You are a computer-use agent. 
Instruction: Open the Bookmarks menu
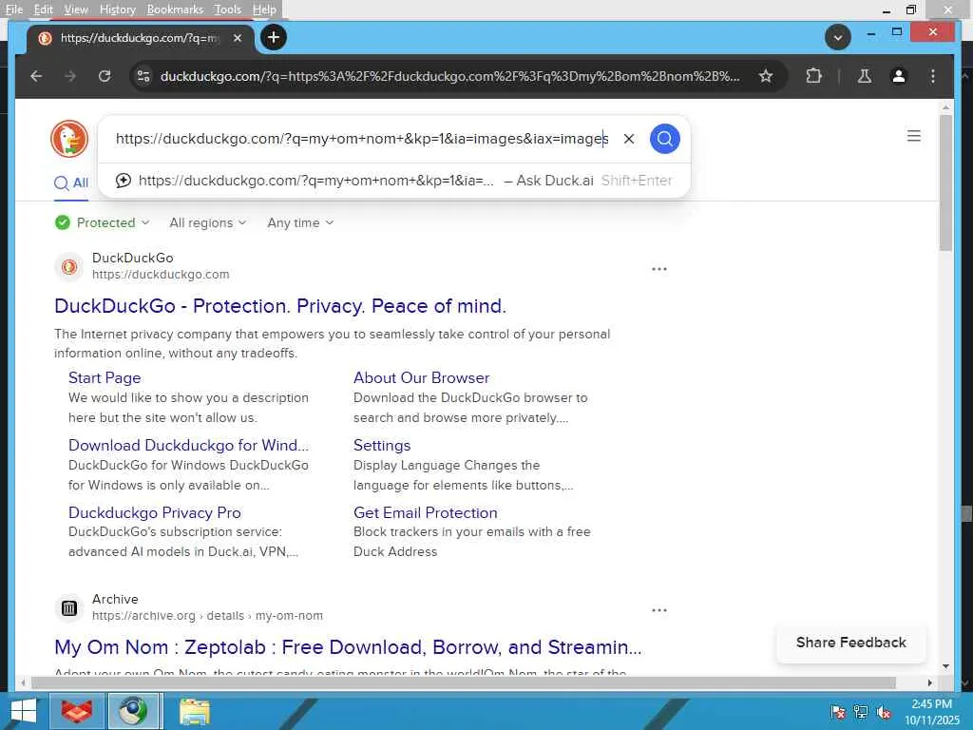[175, 10]
